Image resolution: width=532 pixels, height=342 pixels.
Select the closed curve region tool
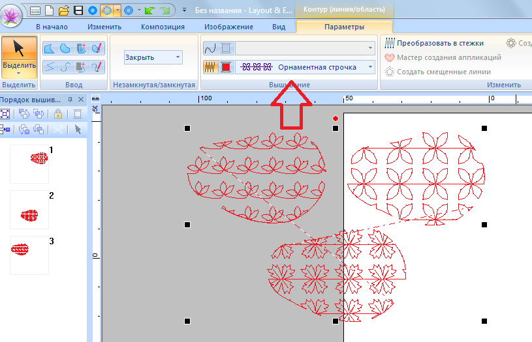(65, 49)
